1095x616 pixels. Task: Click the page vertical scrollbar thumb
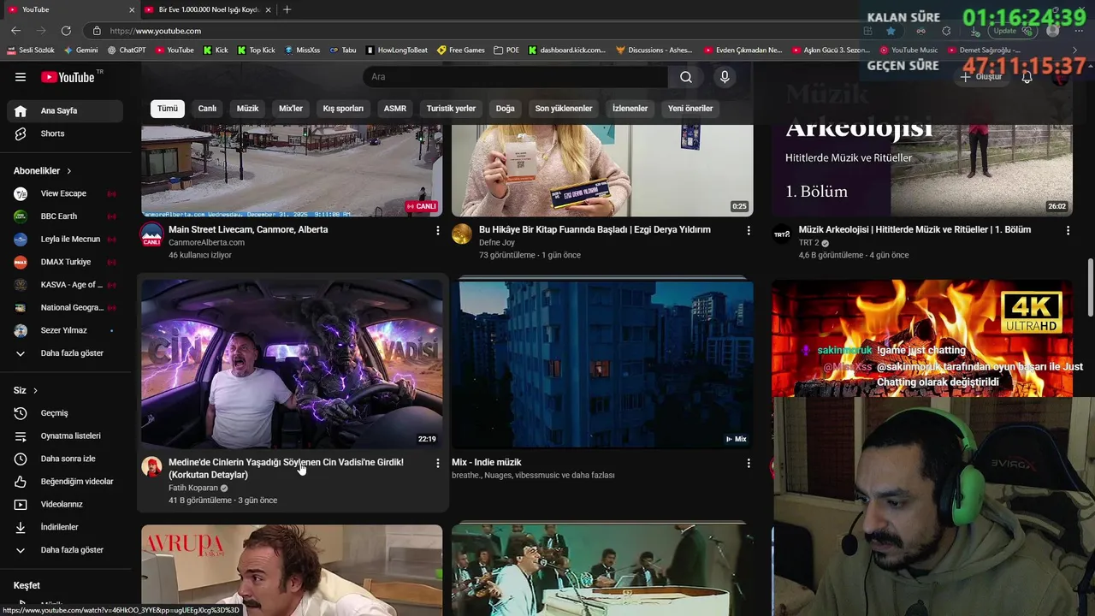tap(1090, 288)
